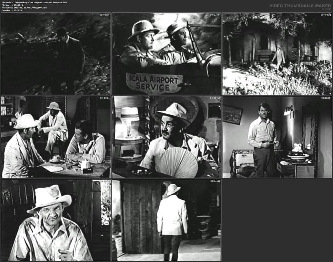Image resolution: width=333 pixels, height=262 pixels.
Task: Select the thumbnail of the man holding a fan
Action: (166, 137)
